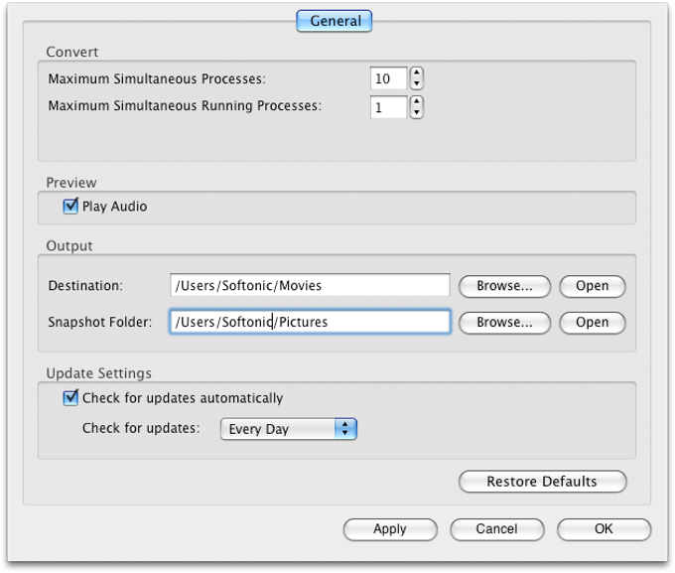Increase Maximum Simultaneous Processes stepper up arrow
Screen dimensions: 675x573
pyautogui.click(x=417, y=72)
